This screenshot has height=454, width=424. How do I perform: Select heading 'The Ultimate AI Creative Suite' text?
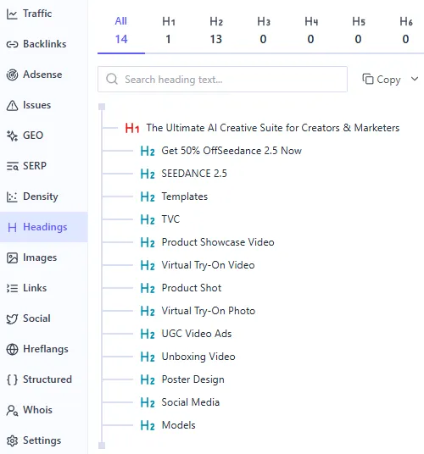coord(273,128)
